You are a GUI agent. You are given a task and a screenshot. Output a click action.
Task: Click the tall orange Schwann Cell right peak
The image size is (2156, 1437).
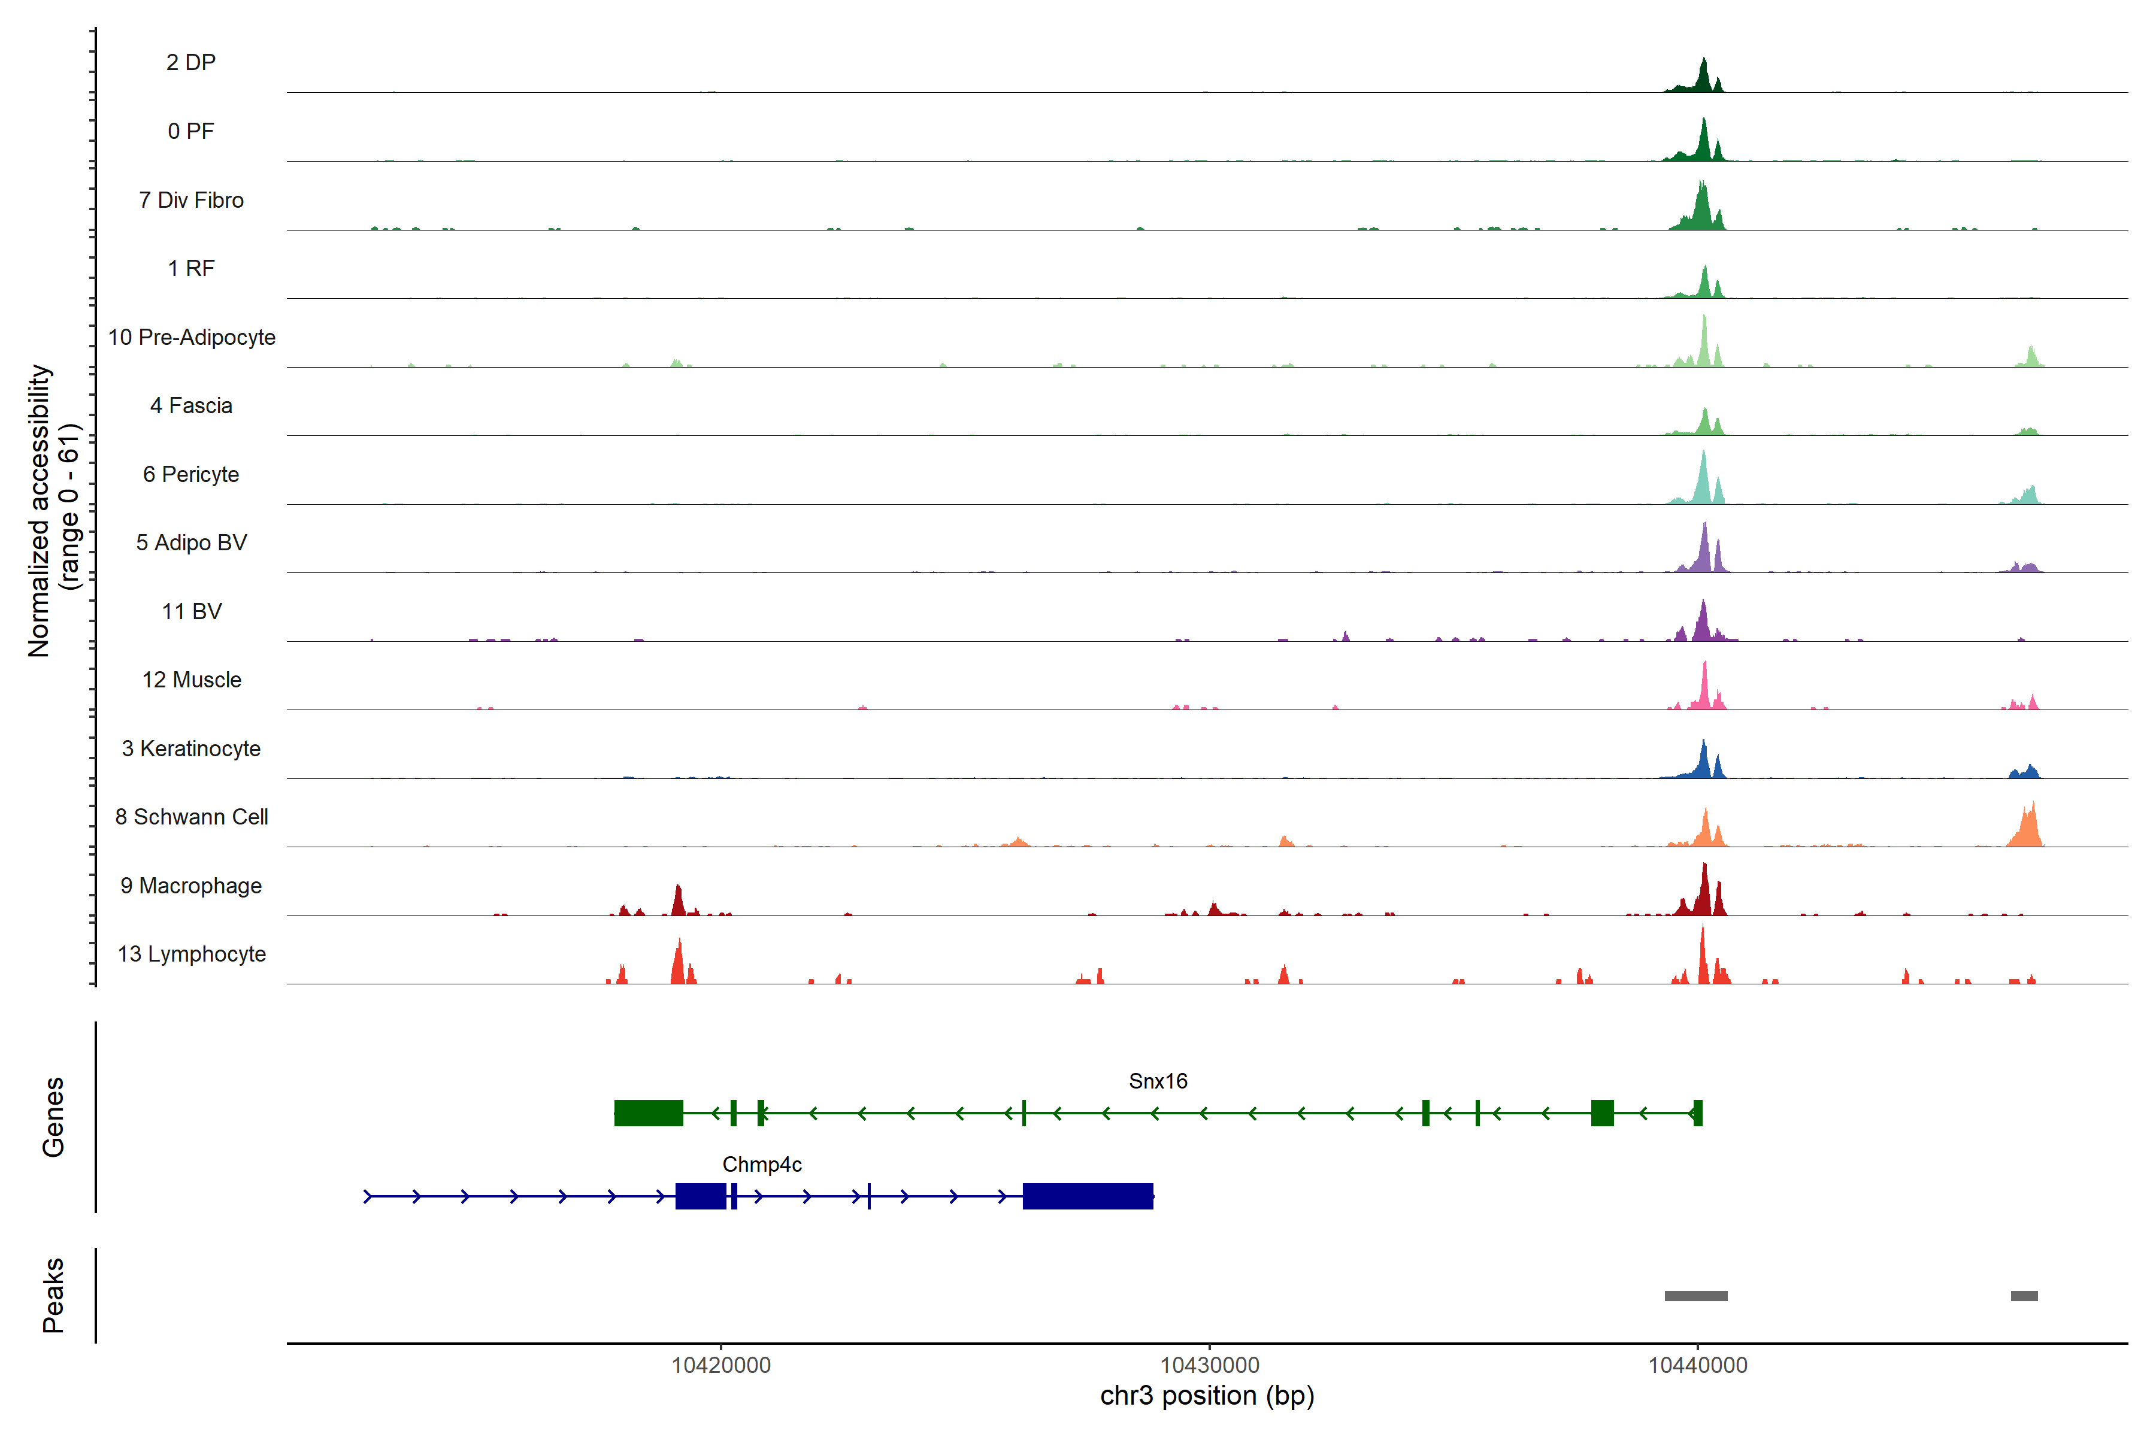[2030, 829]
